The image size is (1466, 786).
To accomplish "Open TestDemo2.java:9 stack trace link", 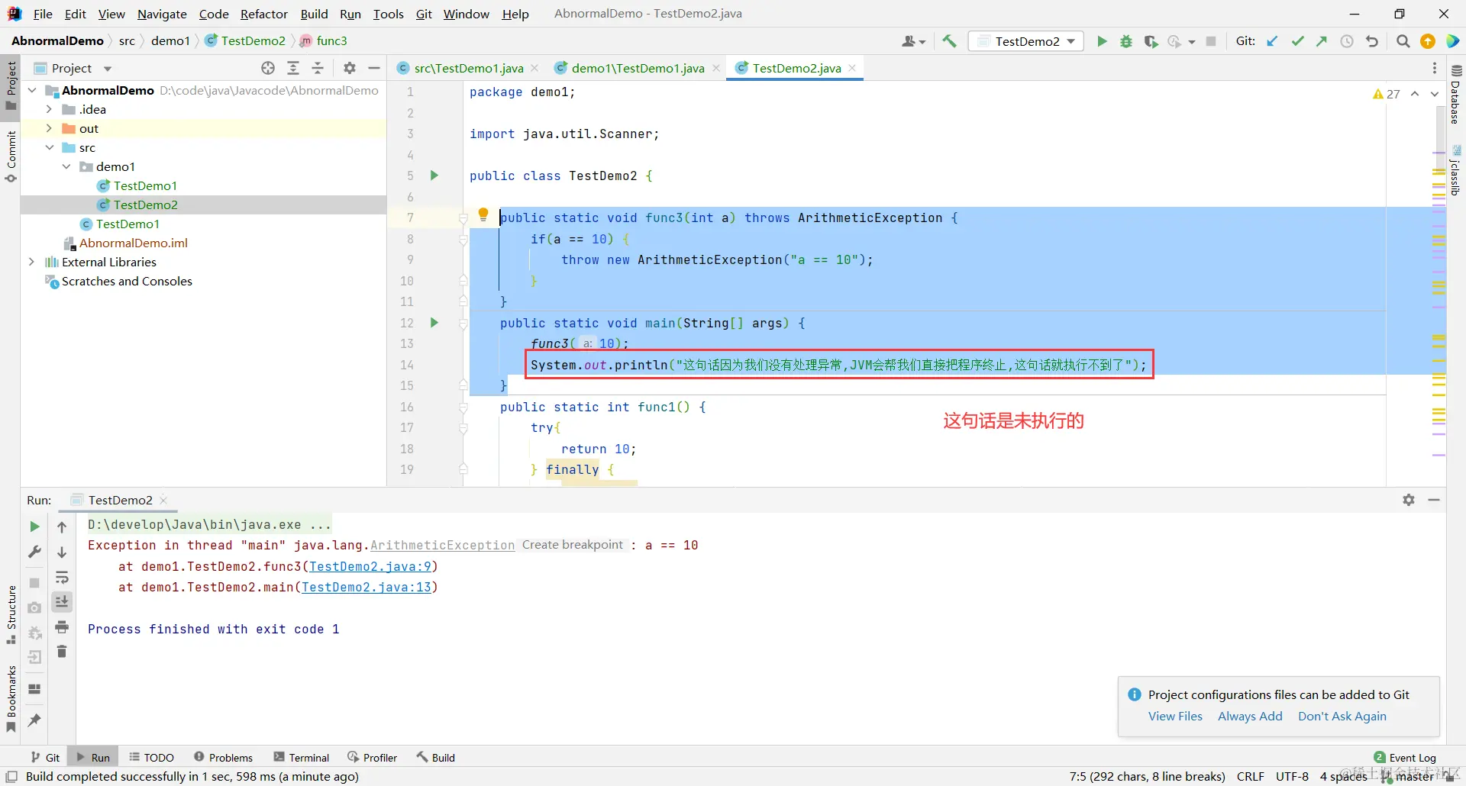I will point(370,566).
